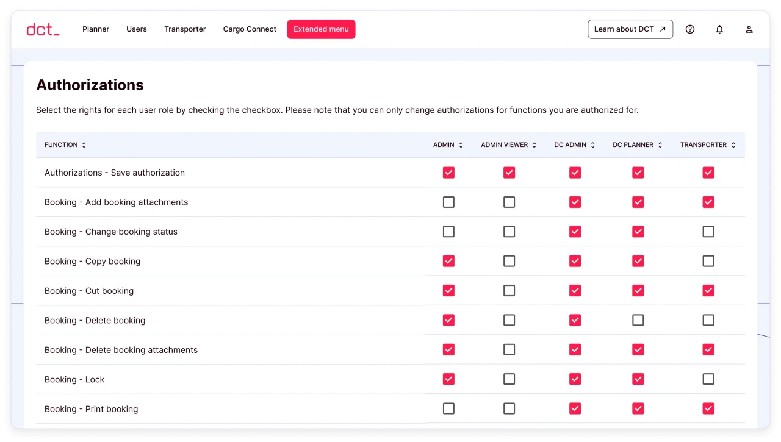Check Admin Viewer for Copy booking
The height and width of the screenshot is (442, 781).
click(509, 261)
